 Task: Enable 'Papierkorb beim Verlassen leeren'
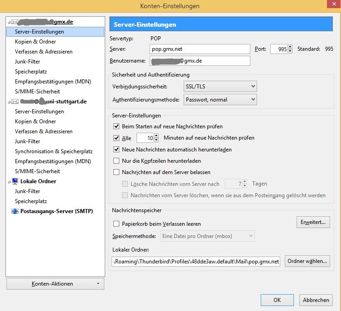pos(117,224)
